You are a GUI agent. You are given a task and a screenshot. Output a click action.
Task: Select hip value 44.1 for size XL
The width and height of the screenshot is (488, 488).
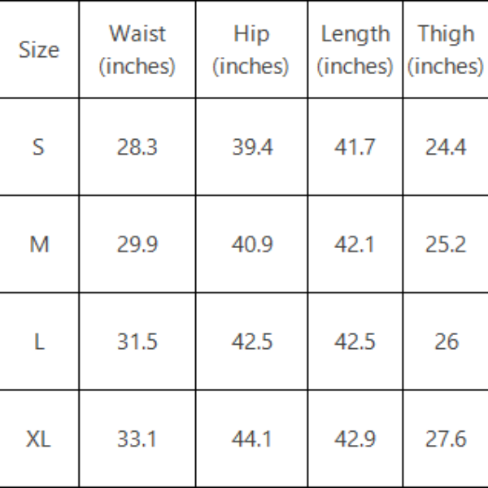coord(251,439)
